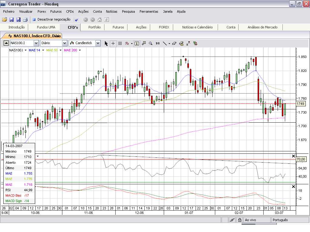The height and width of the screenshot is (232, 310).
Task: Select the crosshair cursor tool
Action: coord(113,43)
